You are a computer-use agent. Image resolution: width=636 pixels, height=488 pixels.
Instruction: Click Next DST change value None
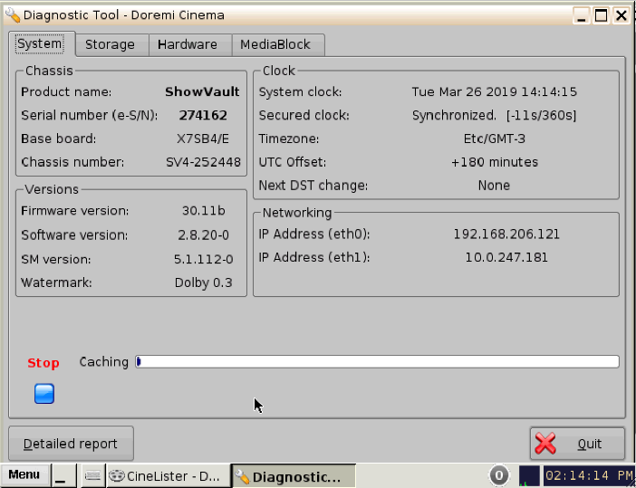494,186
